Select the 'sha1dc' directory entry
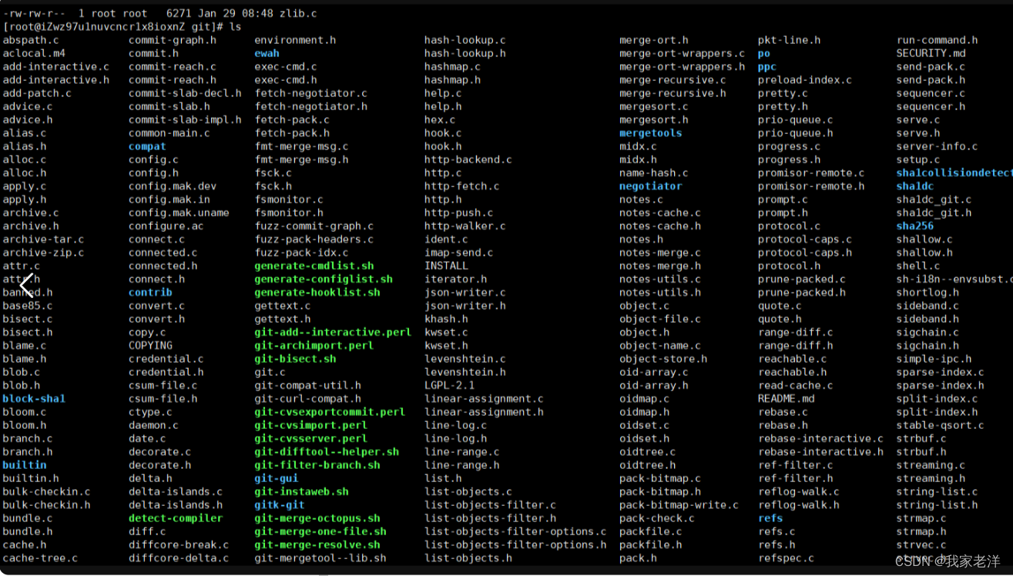Viewport: 1013px width, 576px height. tap(915, 186)
